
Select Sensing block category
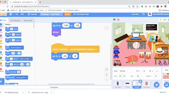coord(1,53)
